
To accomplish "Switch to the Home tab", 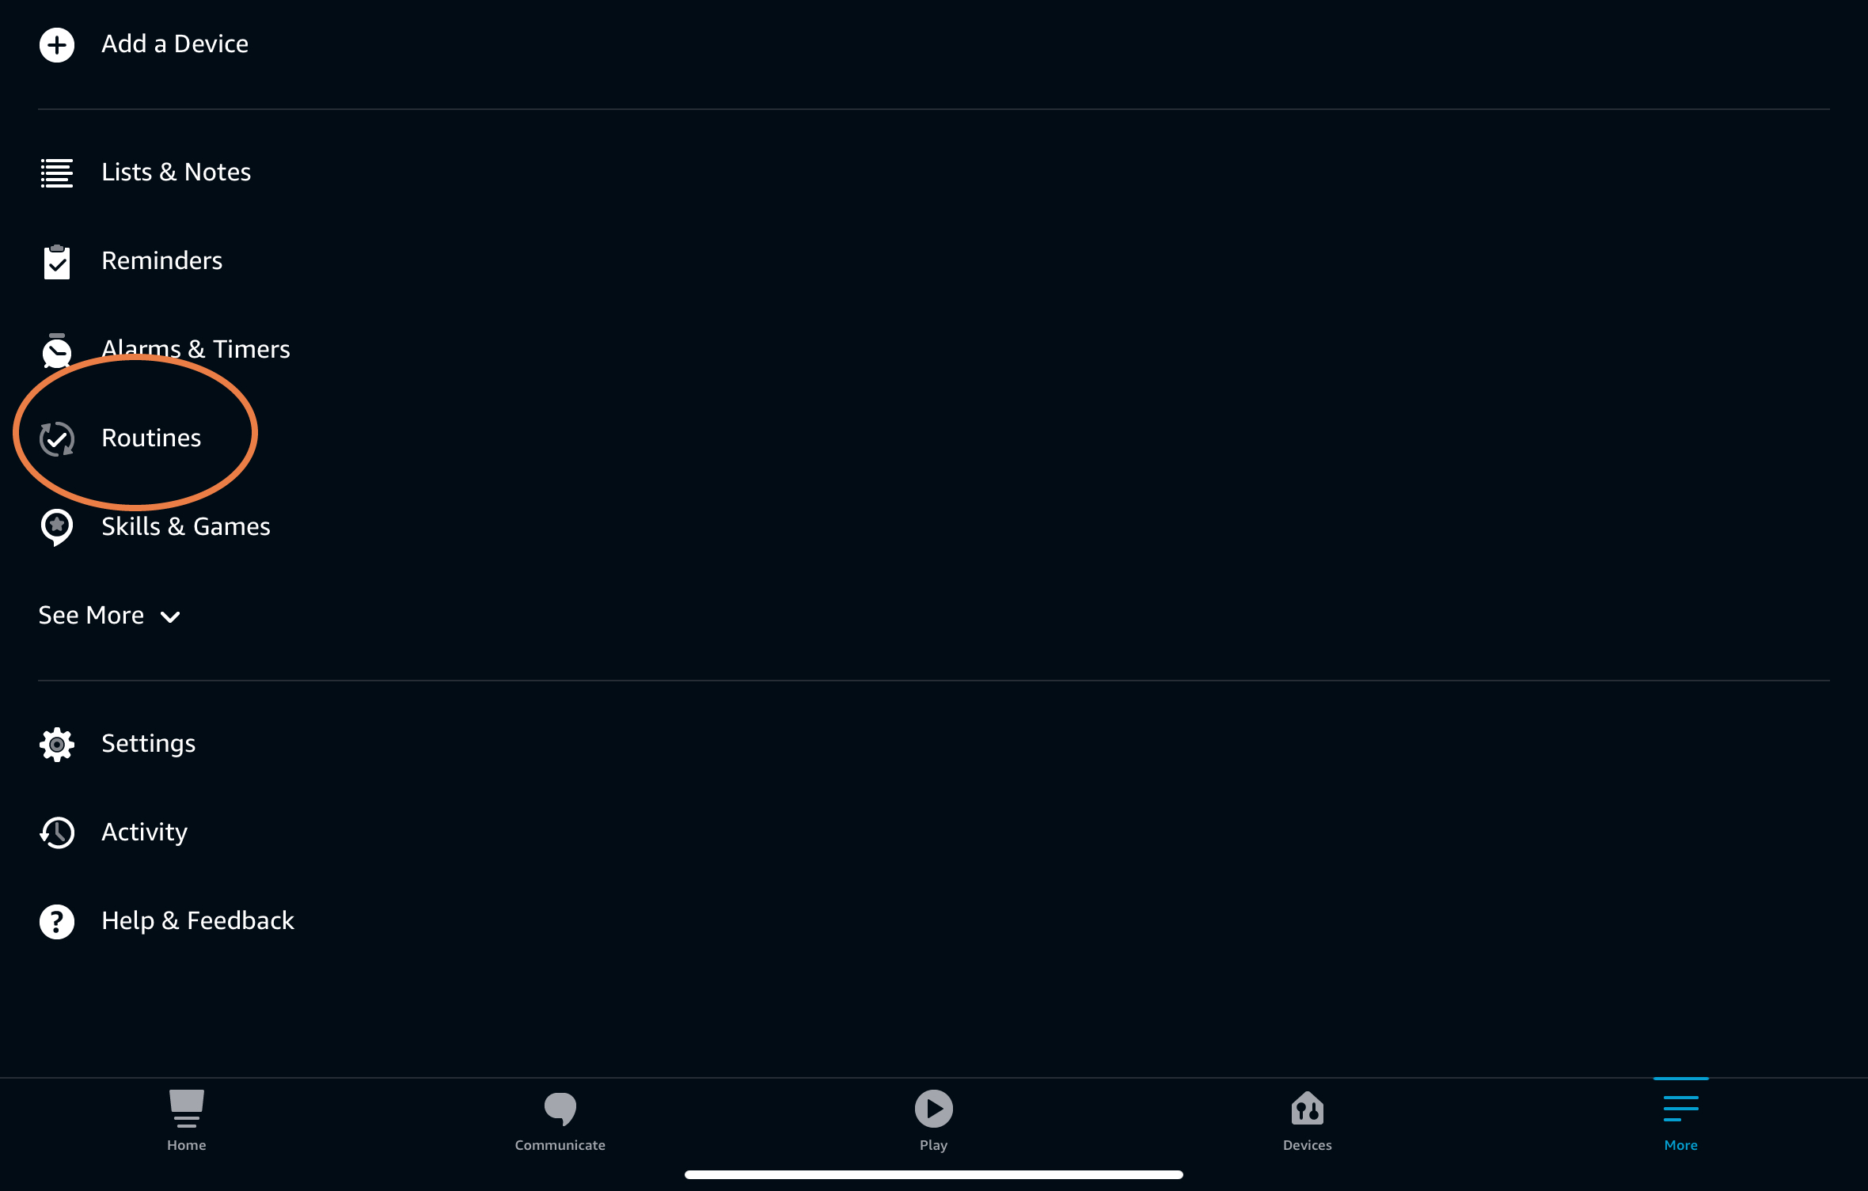I will [x=187, y=1121].
